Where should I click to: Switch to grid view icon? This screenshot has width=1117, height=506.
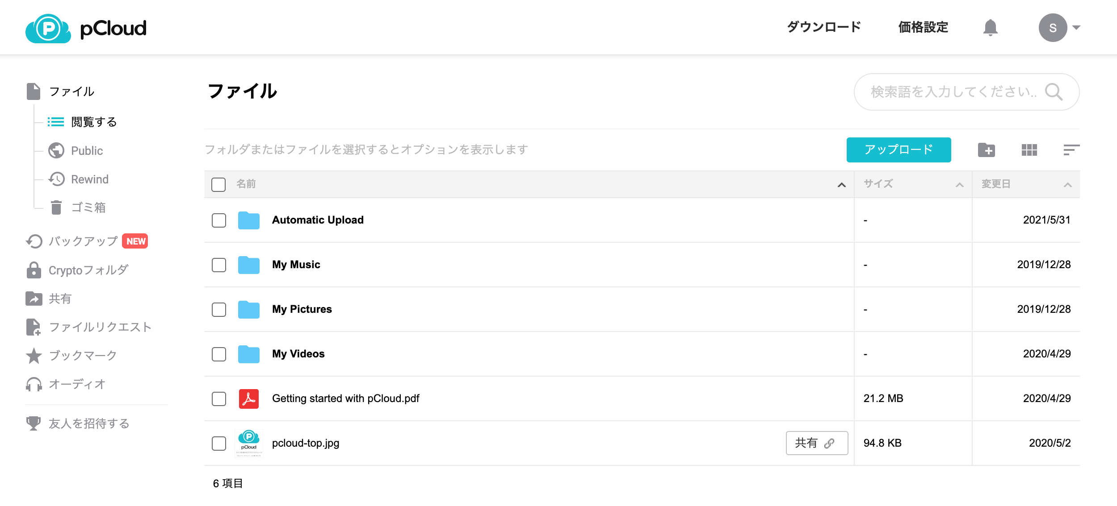coord(1029,150)
